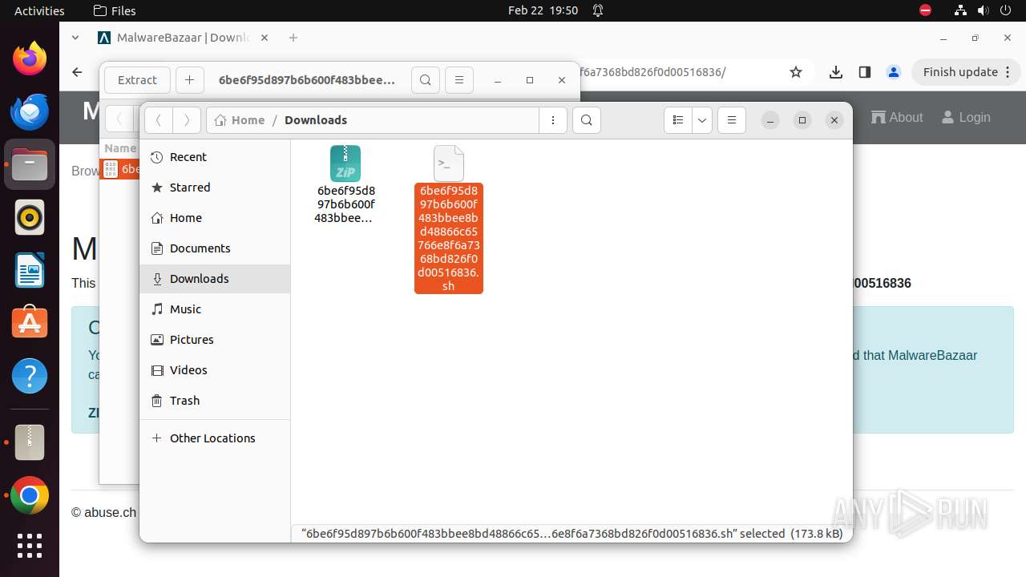Open Recent in Files sidebar
Viewport: 1026px width, 577px height.
click(215, 157)
